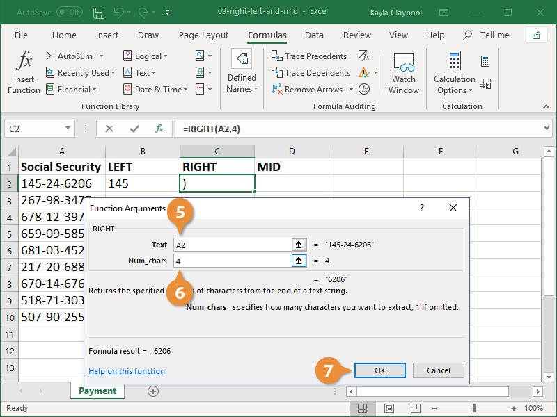Expand the Date & Time function list
This screenshot has width=557, height=417.
point(157,89)
